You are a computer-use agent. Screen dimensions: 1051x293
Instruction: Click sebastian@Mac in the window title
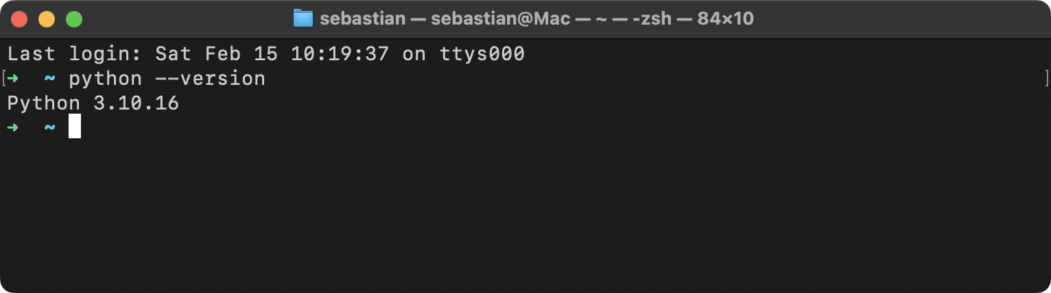click(x=501, y=18)
